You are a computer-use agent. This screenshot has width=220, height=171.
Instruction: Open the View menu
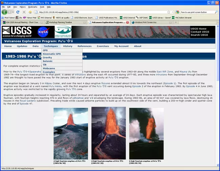click(x=15, y=7)
